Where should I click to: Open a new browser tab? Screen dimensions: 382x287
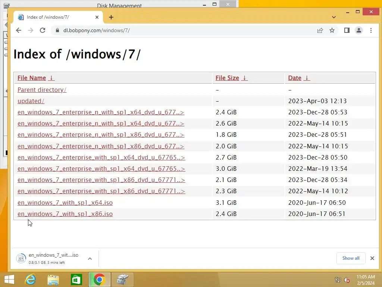[111, 17]
